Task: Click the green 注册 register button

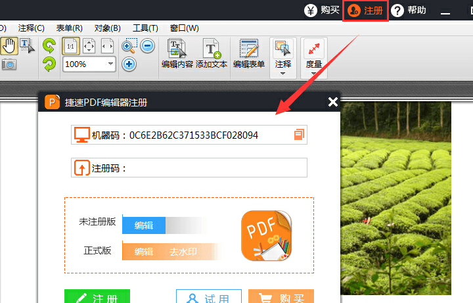Action: coord(97,298)
